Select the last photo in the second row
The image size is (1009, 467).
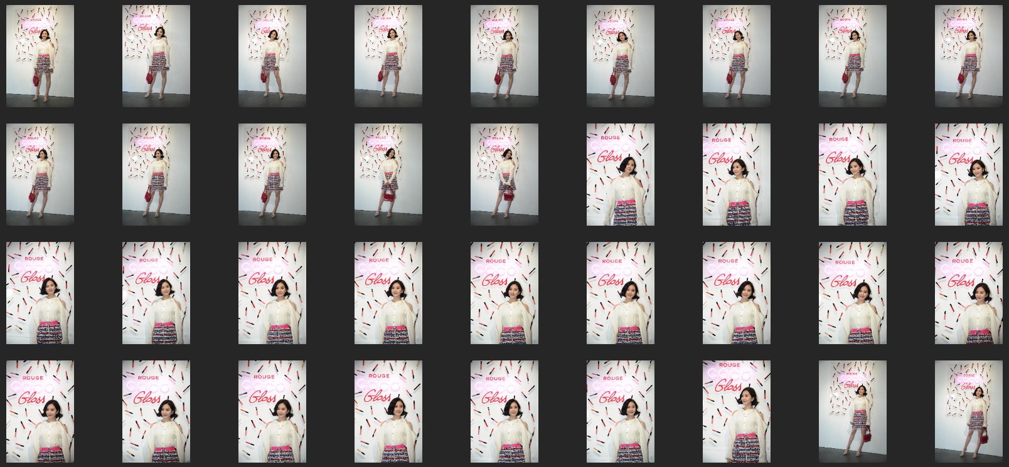969,174
